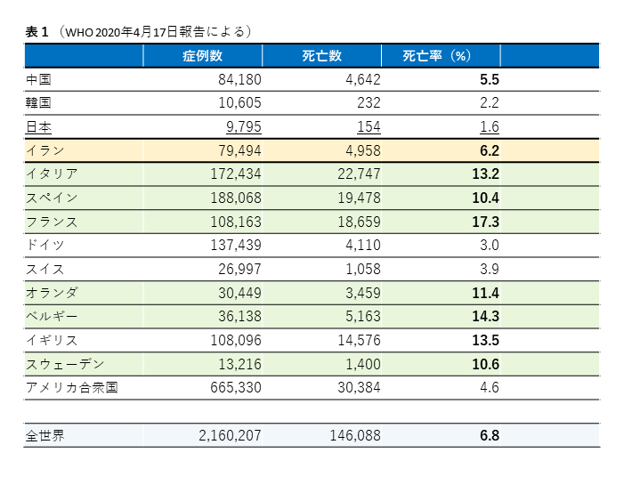Click the worldwide death rate 6.8
Image resolution: width=632 pixels, height=477 pixels.
tap(489, 436)
